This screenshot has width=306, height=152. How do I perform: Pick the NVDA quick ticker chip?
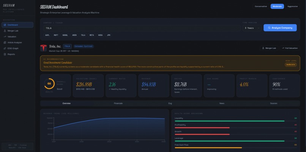[100, 35]
